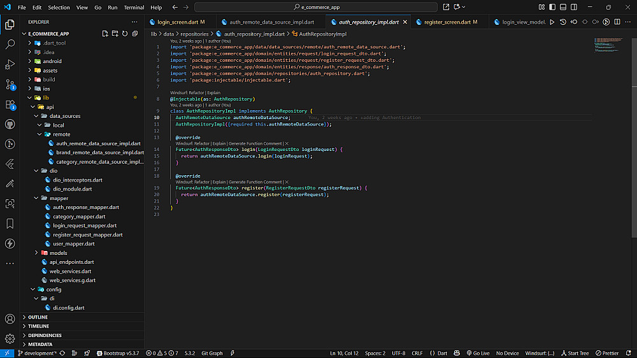The height and width of the screenshot is (358, 637).
Task: Click the Split Editor Right icon
Action: click(x=617, y=22)
